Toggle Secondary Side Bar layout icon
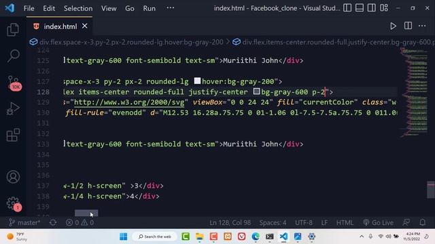 (x=372, y=7)
